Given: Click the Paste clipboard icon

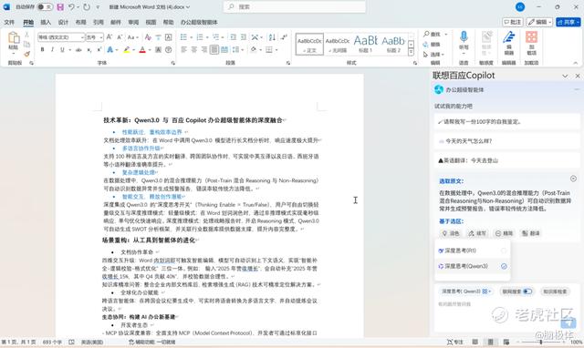Looking at the screenshot, I should coord(14,38).
